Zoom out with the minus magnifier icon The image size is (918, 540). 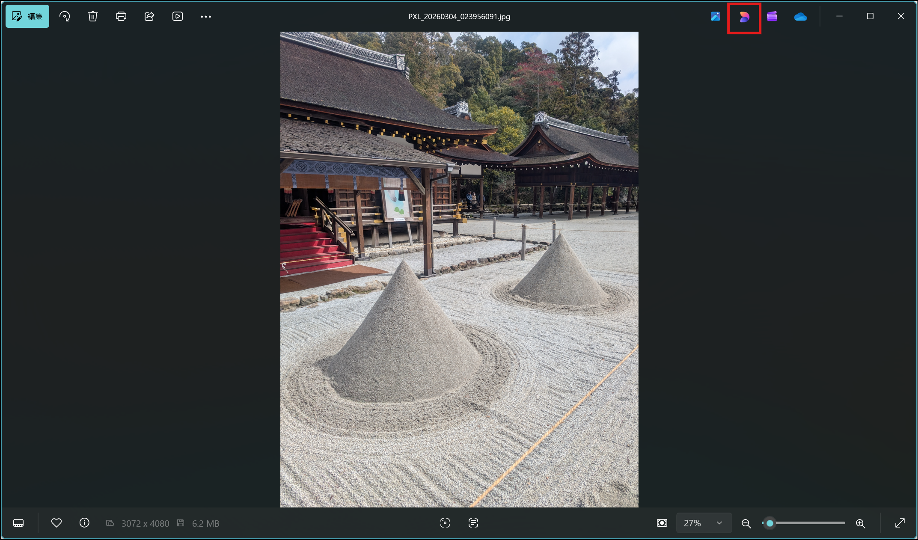pos(746,523)
